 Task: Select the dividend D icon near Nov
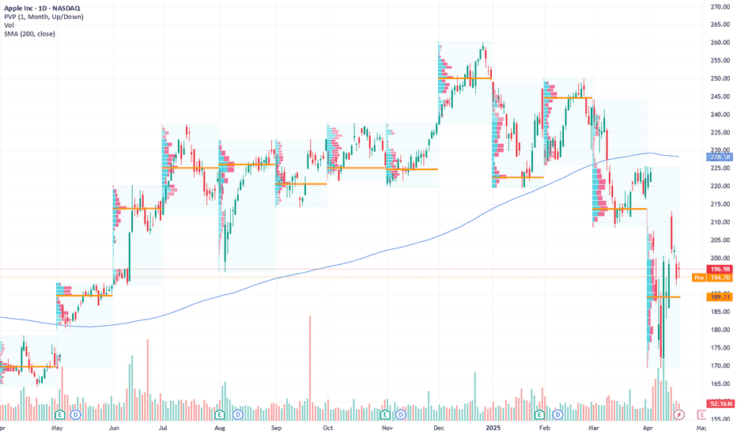point(400,414)
